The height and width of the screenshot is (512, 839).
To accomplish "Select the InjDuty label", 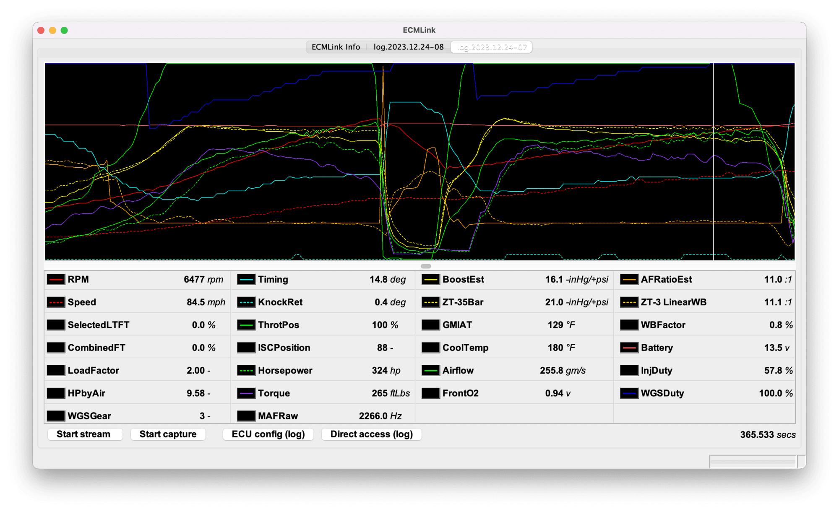I will [x=657, y=371].
